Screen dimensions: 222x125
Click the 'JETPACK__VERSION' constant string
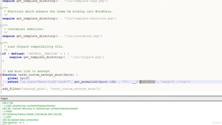[x=43, y=54]
